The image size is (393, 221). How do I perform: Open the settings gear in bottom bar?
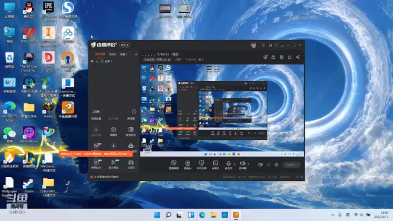pyautogui.click(x=277, y=165)
